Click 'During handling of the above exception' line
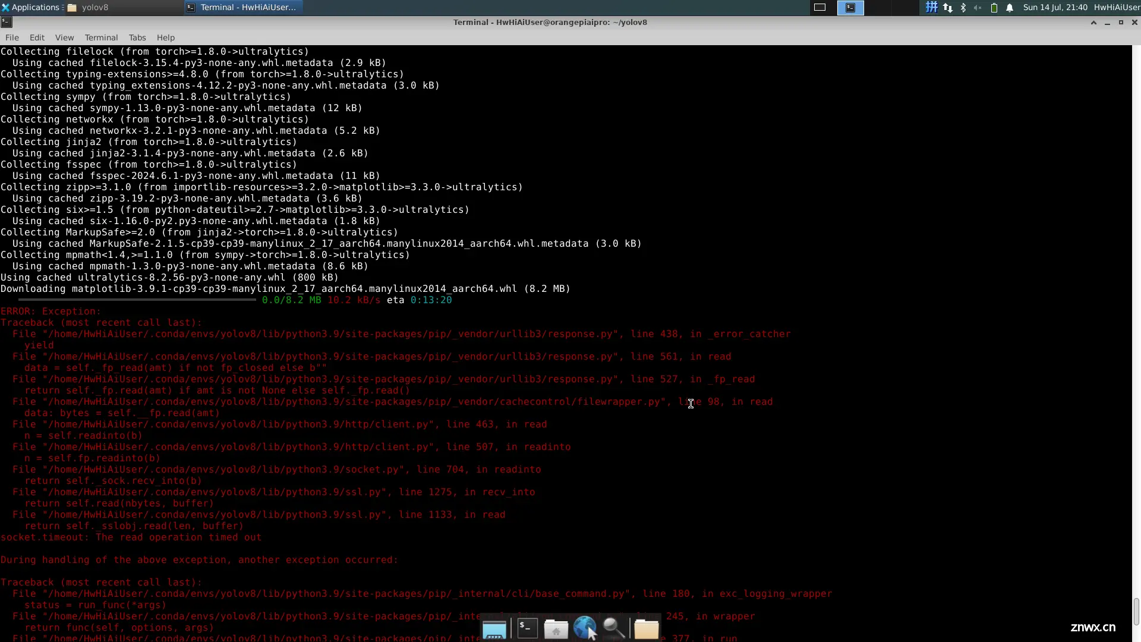Viewport: 1141px width, 642px height. click(x=199, y=560)
